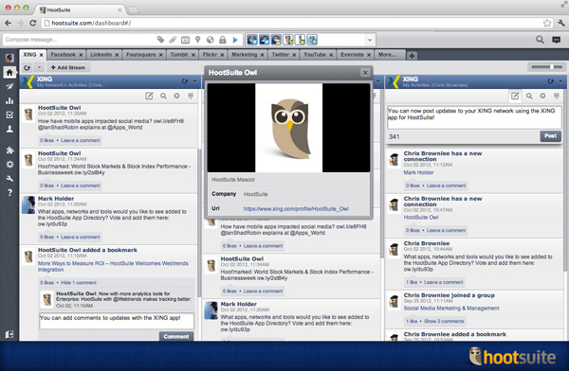Click the search magnifier in top bar
The width and height of the screenshot is (569, 371).
click(540, 40)
